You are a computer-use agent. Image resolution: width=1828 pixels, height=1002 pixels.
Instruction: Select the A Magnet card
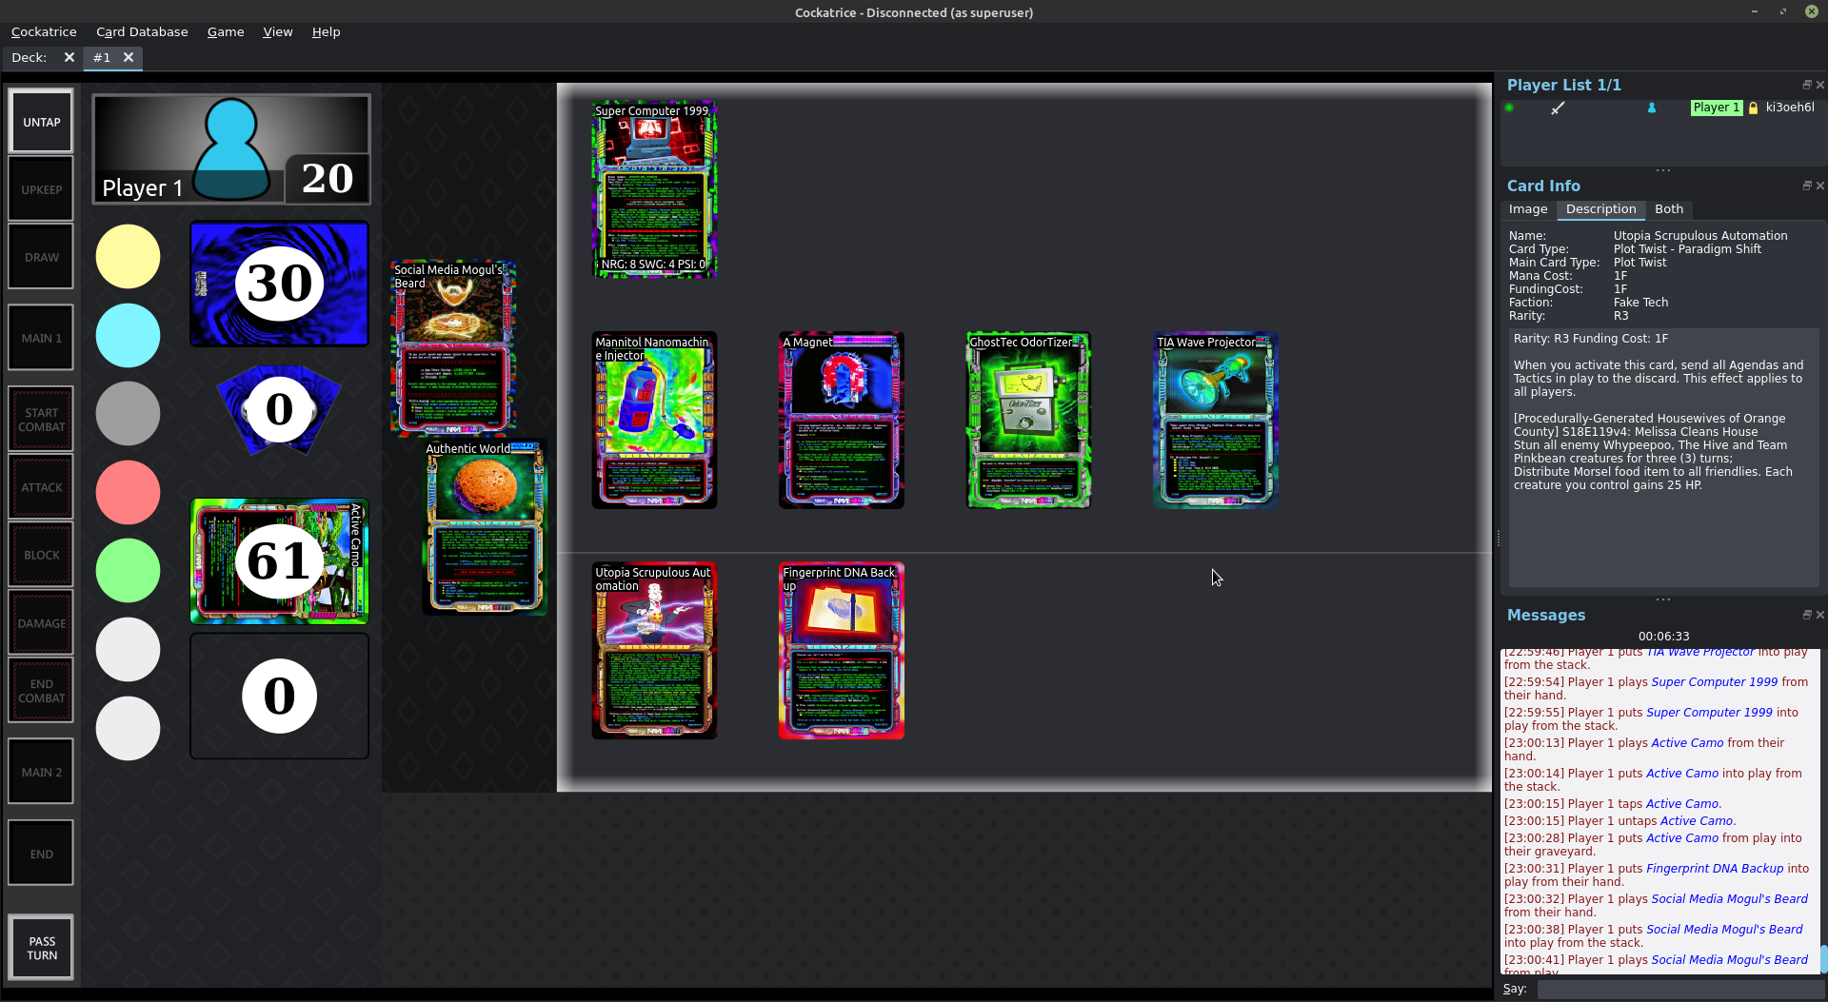click(x=842, y=420)
